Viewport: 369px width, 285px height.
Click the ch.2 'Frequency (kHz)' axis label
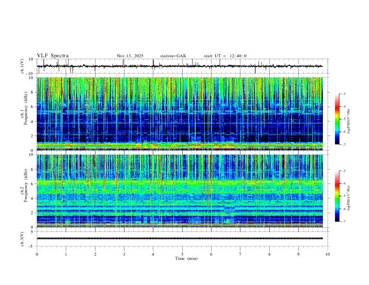pyautogui.click(x=26, y=185)
